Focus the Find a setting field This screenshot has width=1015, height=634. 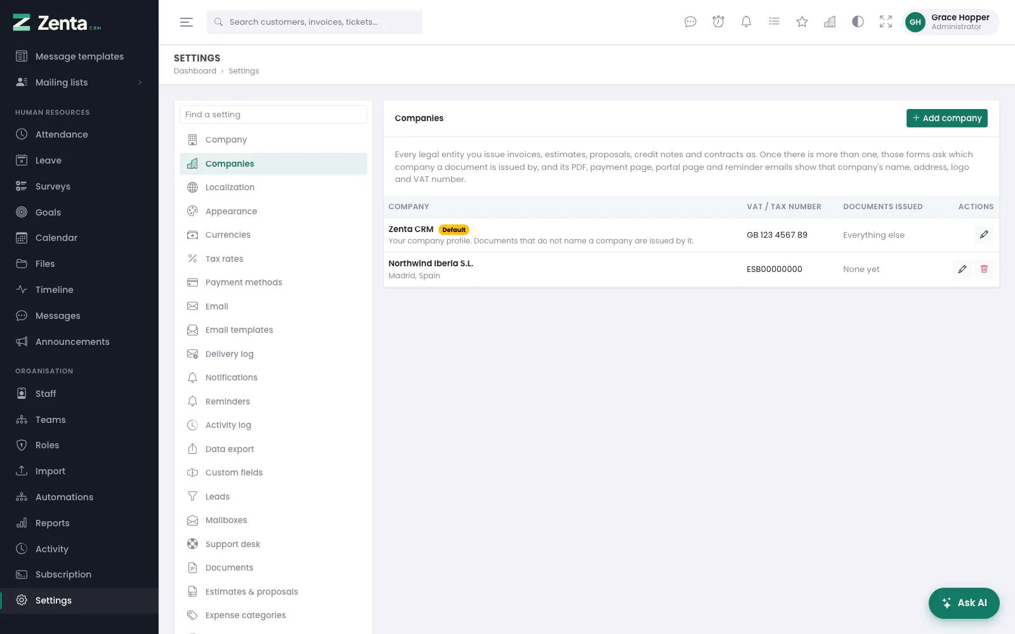[x=273, y=115]
